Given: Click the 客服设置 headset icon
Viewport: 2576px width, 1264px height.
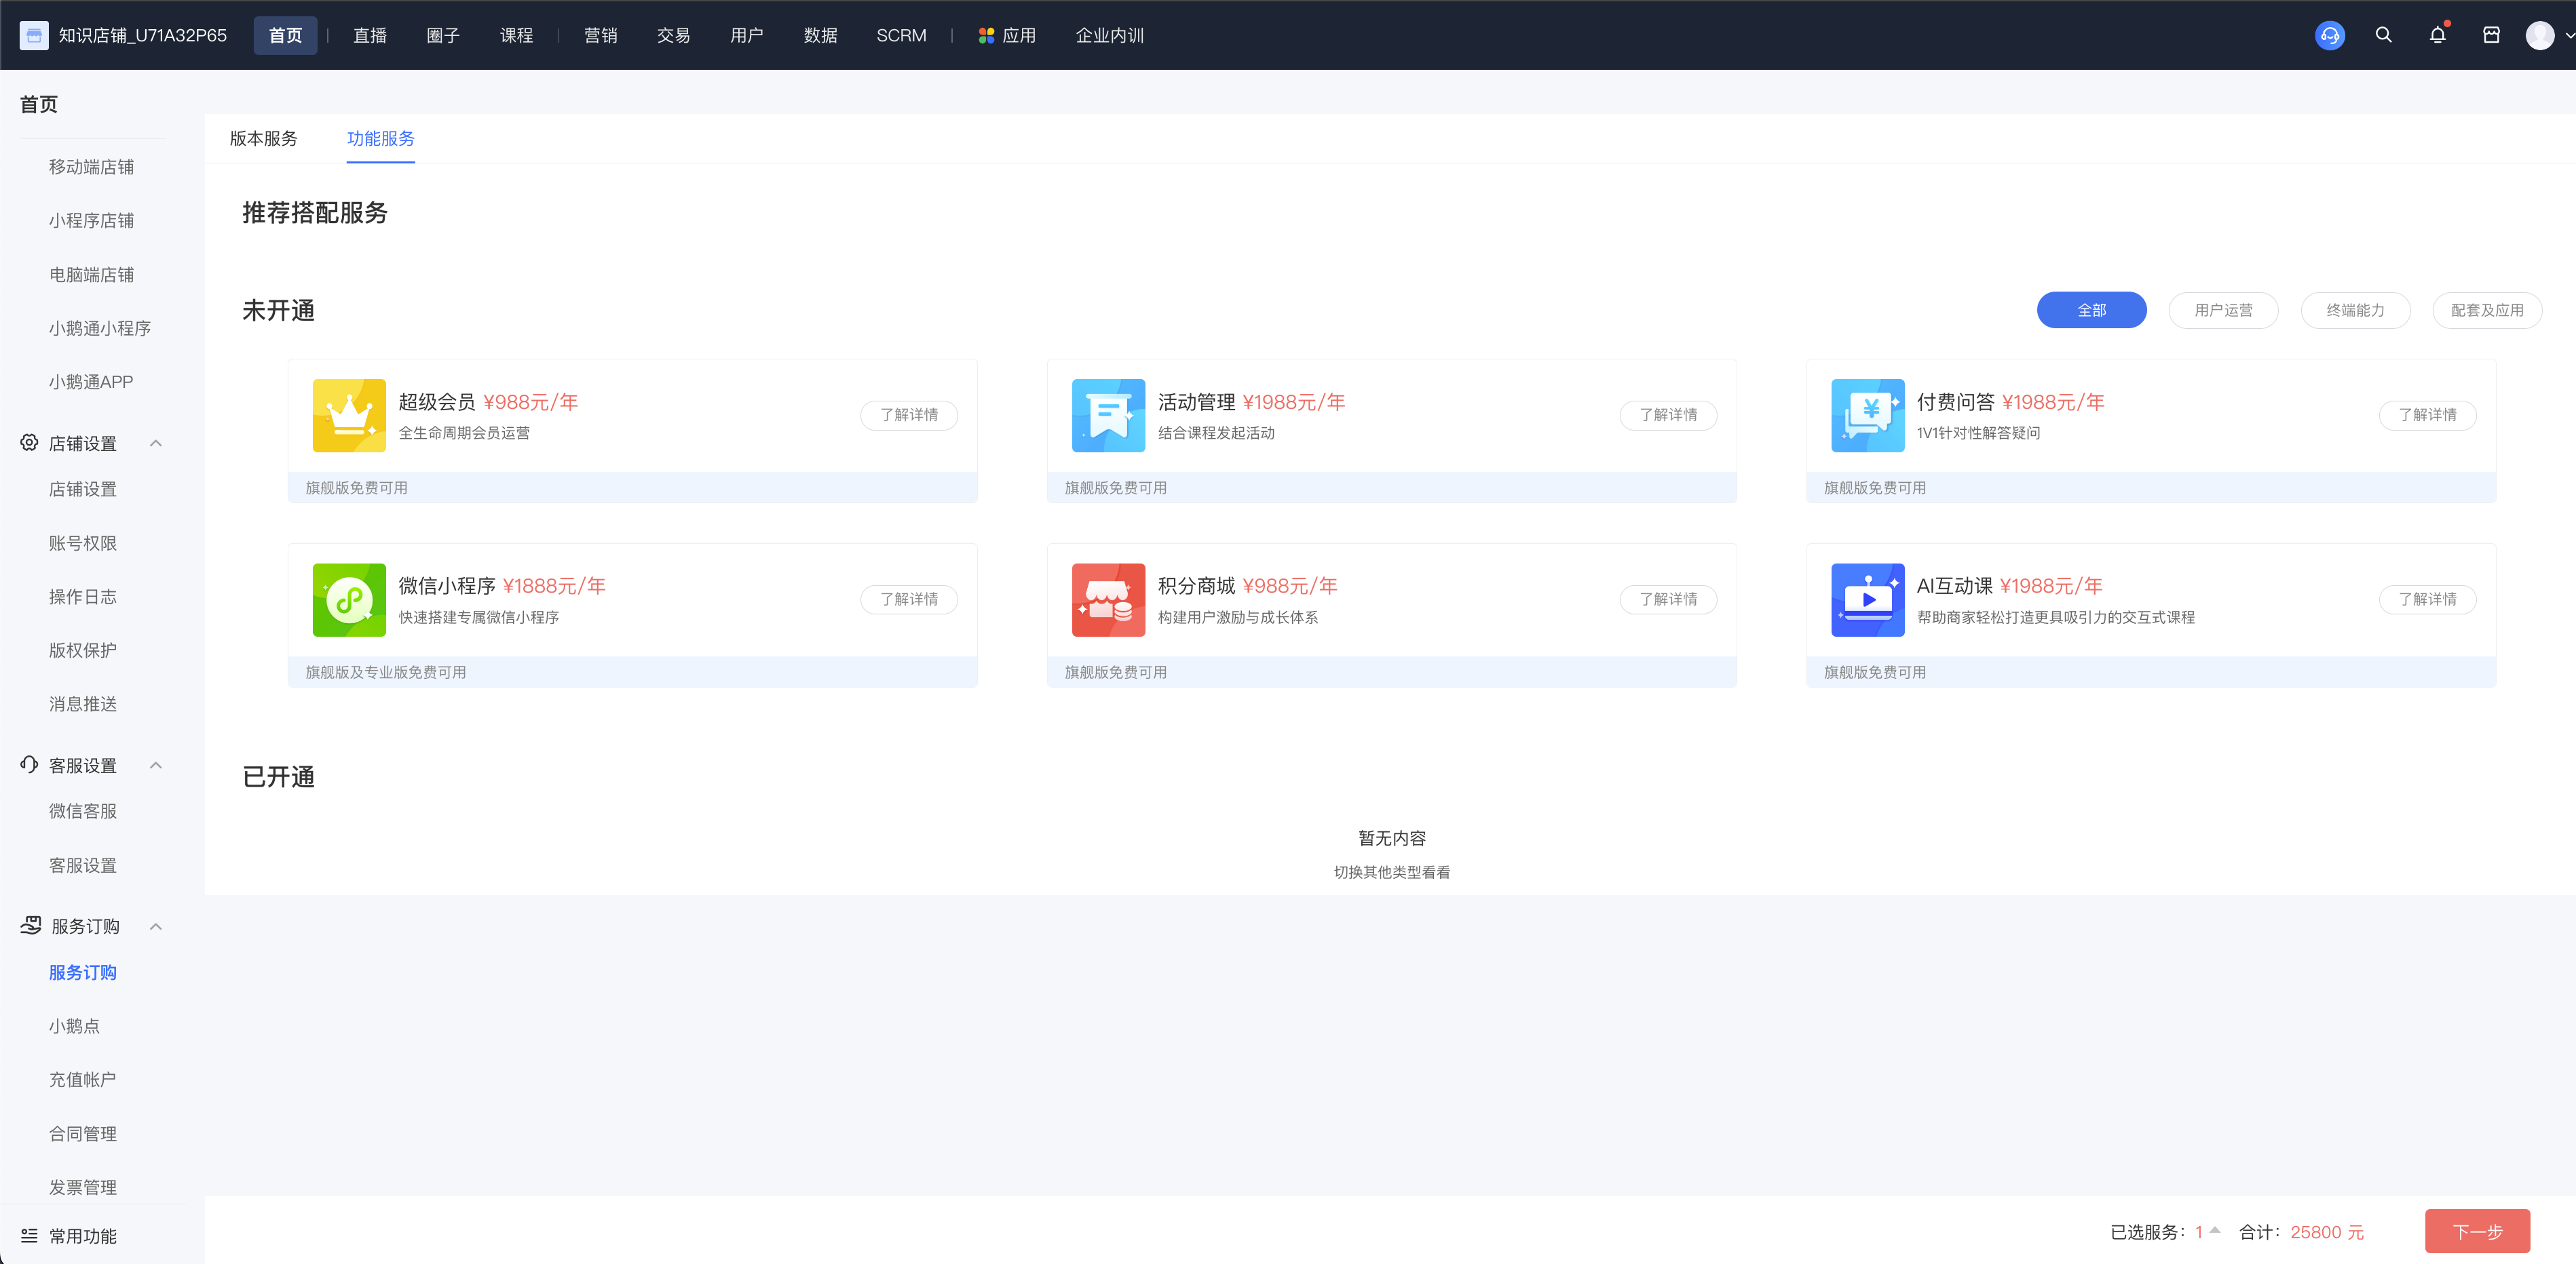Looking at the screenshot, I should tap(29, 764).
